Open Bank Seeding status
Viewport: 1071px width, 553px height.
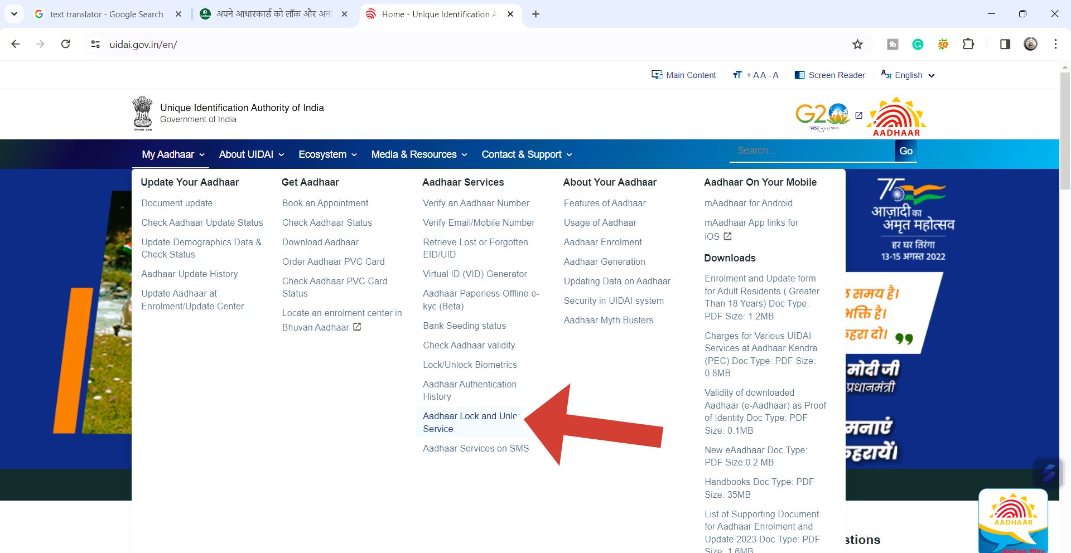[464, 326]
